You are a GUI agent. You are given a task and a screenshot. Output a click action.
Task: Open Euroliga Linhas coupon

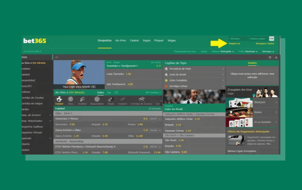(194, 86)
